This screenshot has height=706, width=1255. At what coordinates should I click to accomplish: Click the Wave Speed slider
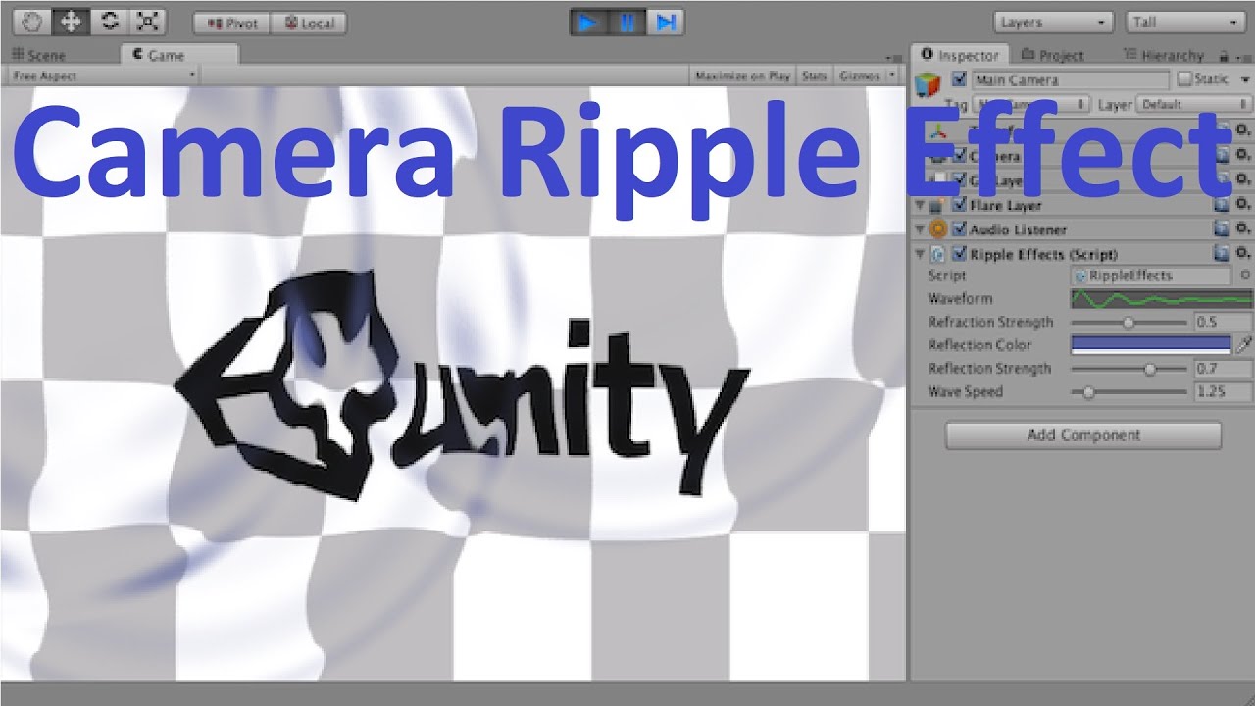click(x=1129, y=392)
